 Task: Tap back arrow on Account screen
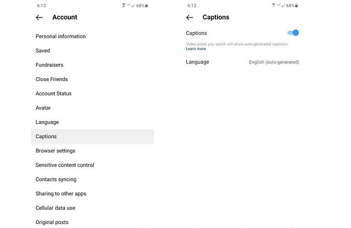tap(39, 17)
